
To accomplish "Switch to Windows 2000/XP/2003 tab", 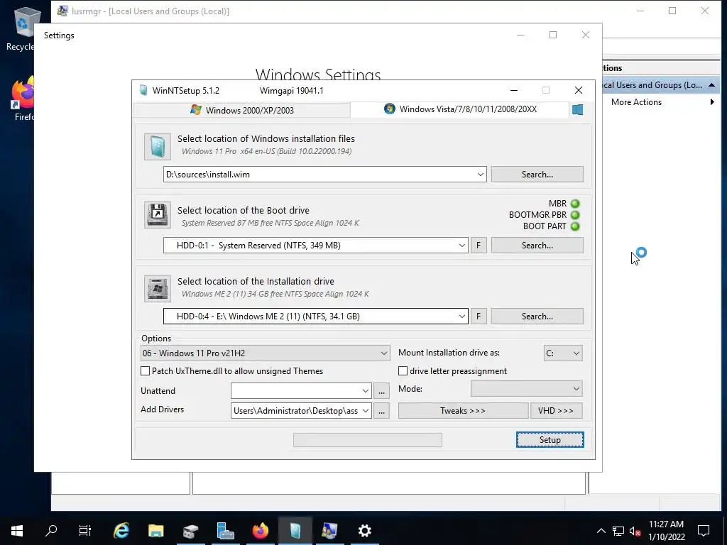I will coord(242,110).
